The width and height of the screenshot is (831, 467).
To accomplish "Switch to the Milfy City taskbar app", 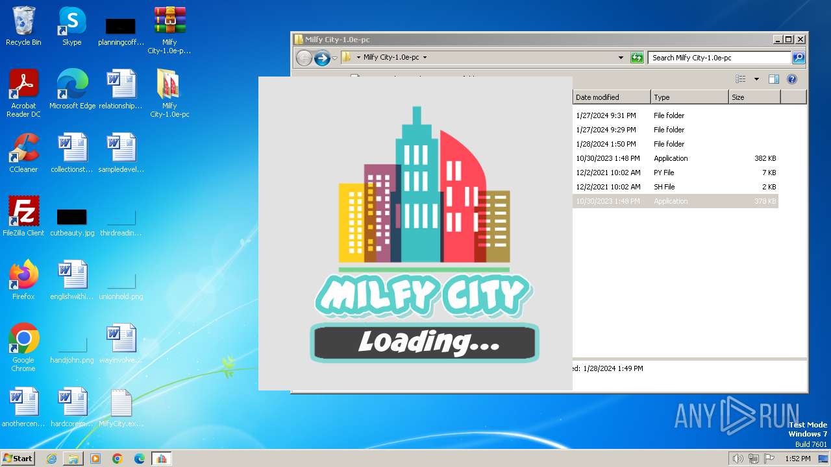I will tap(161, 459).
